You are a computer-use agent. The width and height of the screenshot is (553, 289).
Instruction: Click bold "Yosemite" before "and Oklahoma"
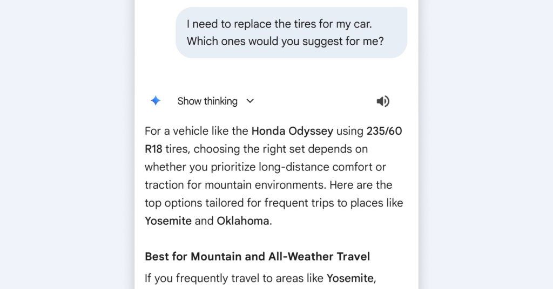pos(168,221)
